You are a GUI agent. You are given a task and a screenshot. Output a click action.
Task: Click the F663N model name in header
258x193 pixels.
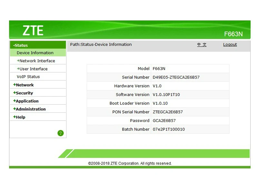[x=233, y=34]
